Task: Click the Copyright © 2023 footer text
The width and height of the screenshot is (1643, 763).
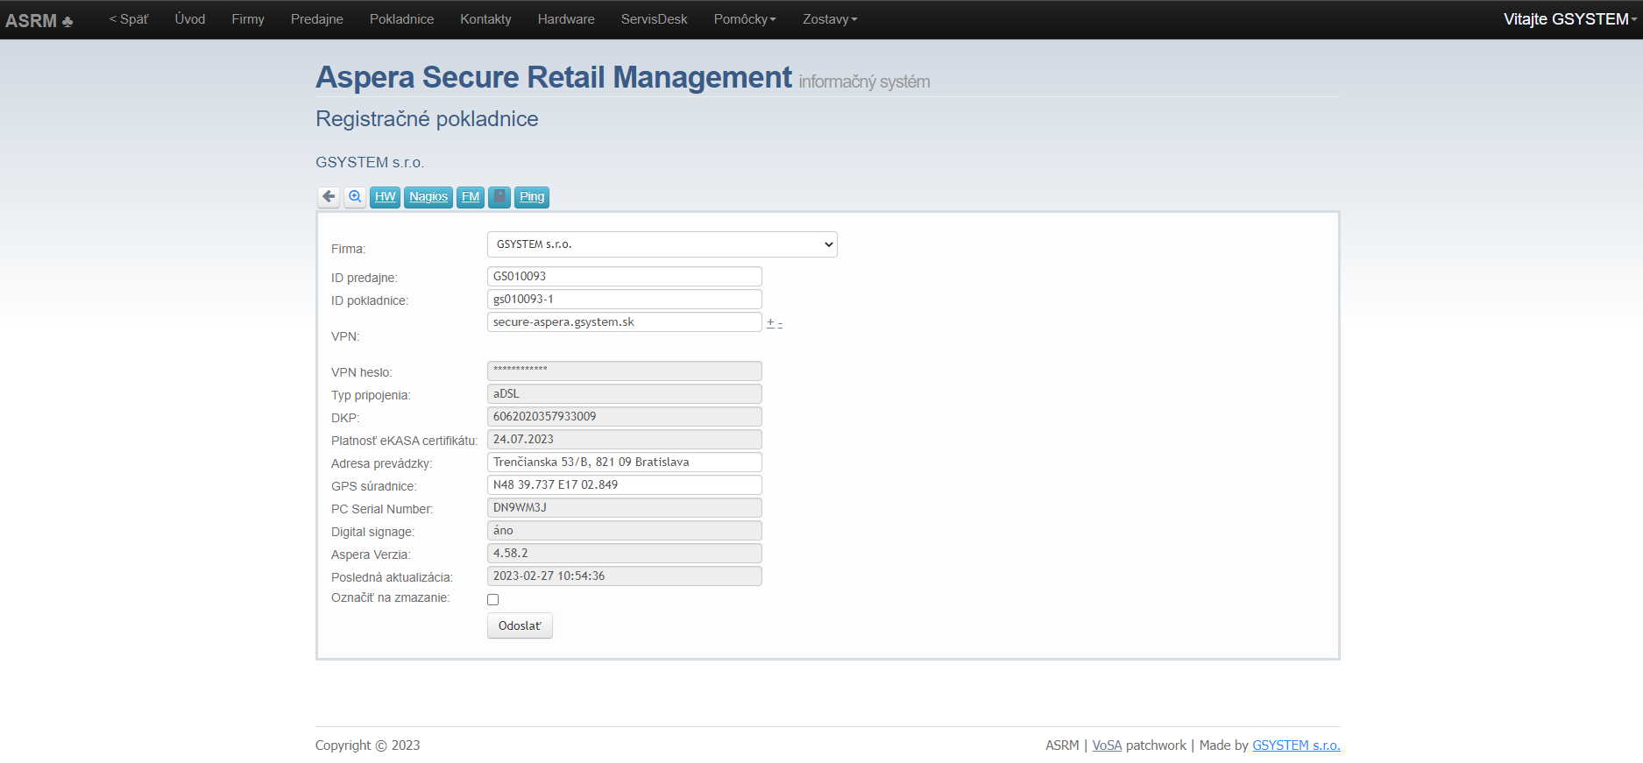Action: [x=368, y=745]
